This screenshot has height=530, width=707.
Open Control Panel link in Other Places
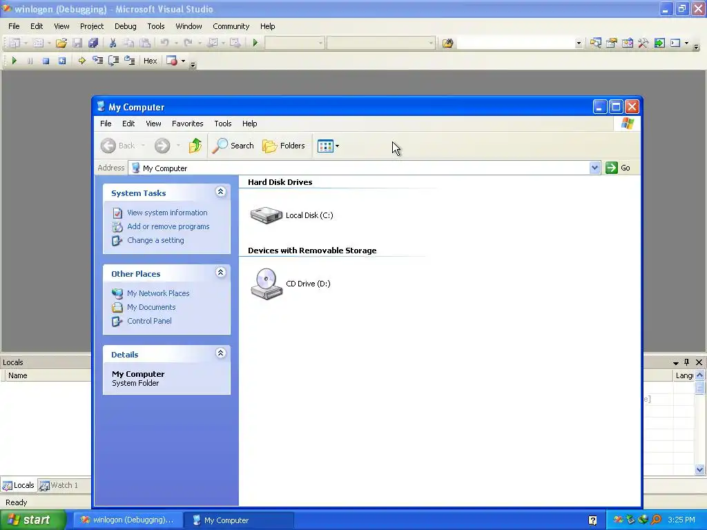(149, 321)
